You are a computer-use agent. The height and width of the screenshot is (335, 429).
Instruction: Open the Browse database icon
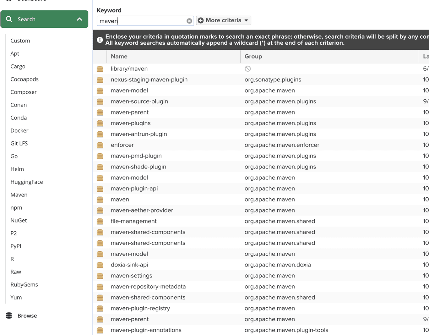click(9, 316)
